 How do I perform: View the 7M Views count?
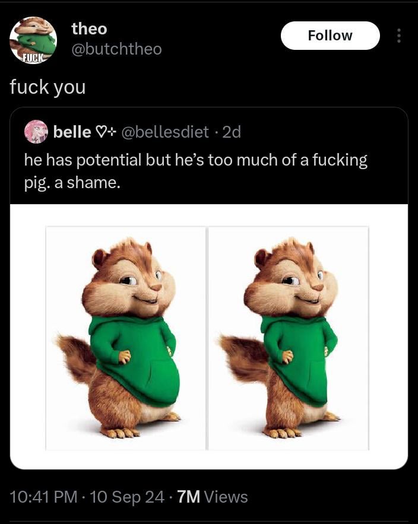[213, 497]
